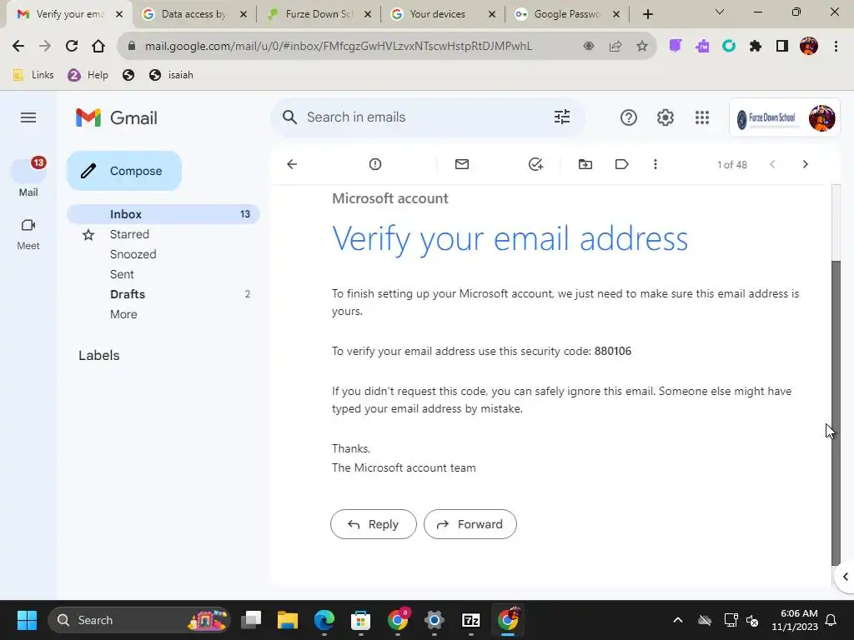This screenshot has height=640, width=854.
Task: Go to newer email chevron
Action: point(772,164)
